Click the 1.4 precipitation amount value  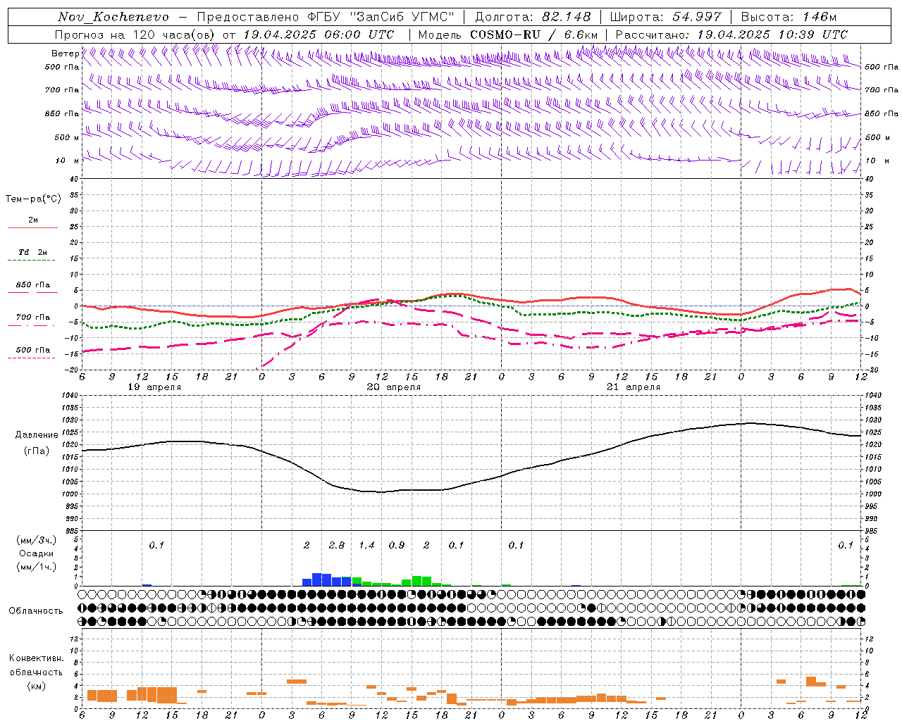point(366,545)
